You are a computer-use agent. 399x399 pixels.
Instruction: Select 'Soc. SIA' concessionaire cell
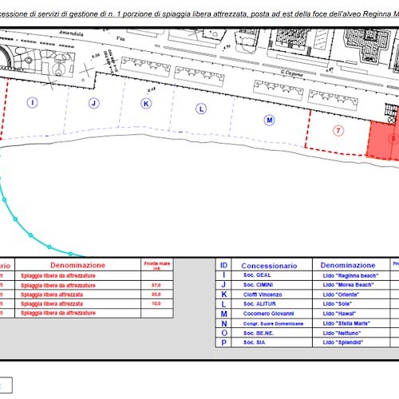255,342
